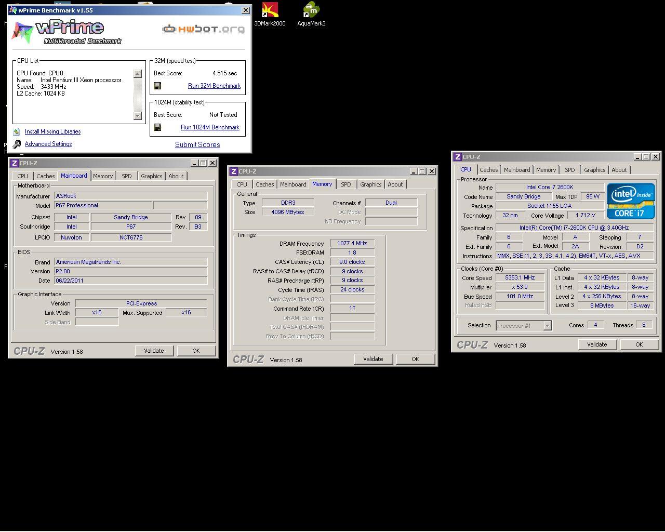The height and width of the screenshot is (532, 665).
Task: Click the Intel Core i7 logo in CPU-Z
Action: (x=631, y=201)
